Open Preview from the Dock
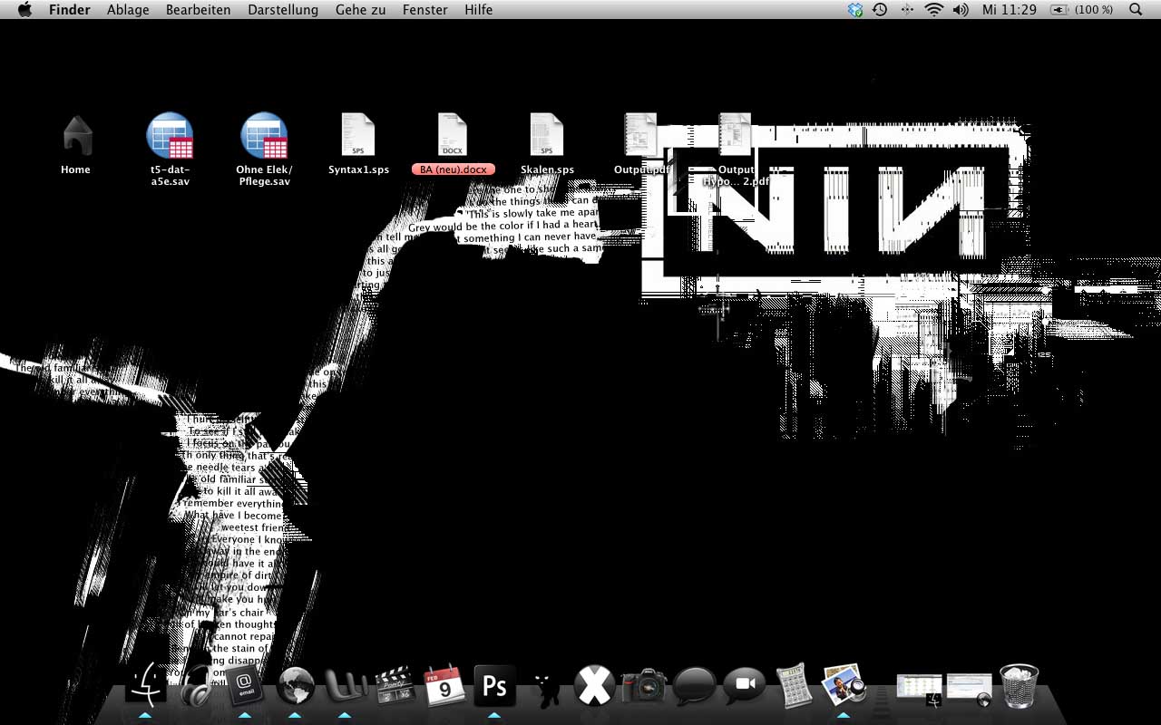 pyautogui.click(x=844, y=686)
